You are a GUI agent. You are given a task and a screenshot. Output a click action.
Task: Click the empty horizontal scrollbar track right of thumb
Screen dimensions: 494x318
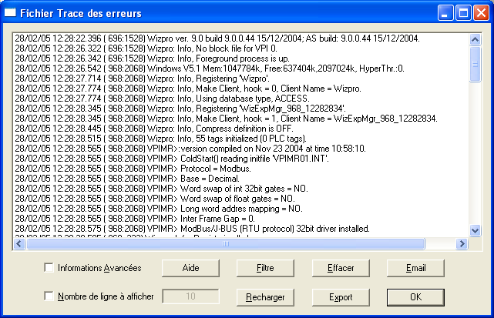point(441,243)
